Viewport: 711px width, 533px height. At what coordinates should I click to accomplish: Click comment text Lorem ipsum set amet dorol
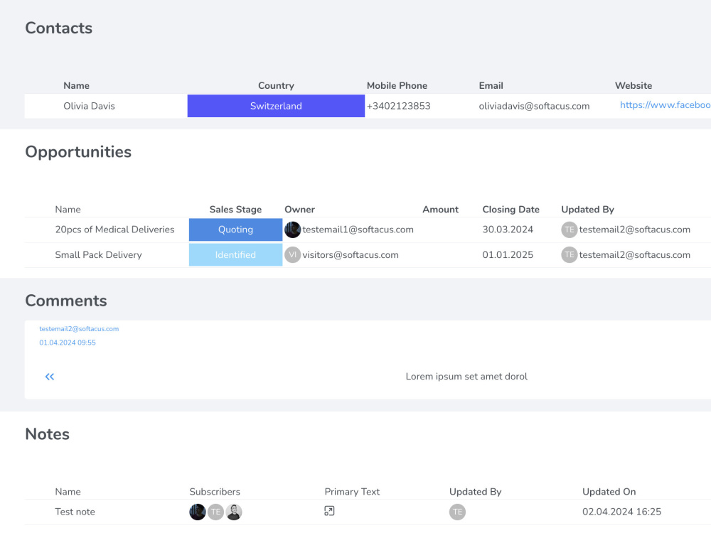tap(466, 377)
